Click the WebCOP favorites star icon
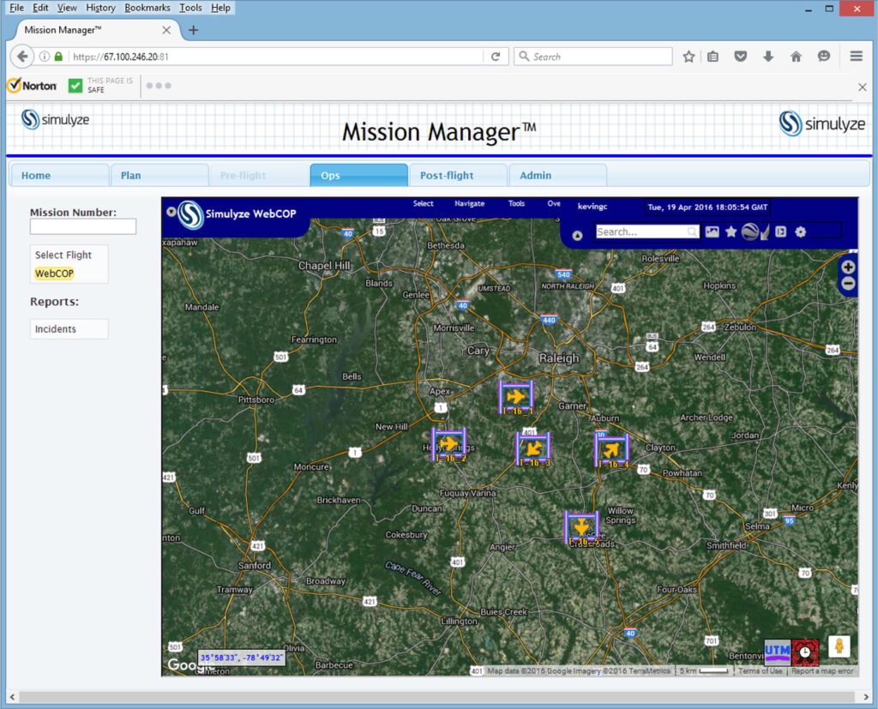The width and height of the screenshot is (878, 709). [731, 231]
